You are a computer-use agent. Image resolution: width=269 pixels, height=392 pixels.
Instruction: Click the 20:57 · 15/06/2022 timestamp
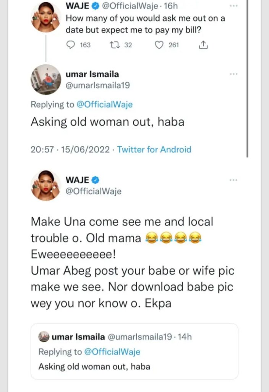coord(71,149)
